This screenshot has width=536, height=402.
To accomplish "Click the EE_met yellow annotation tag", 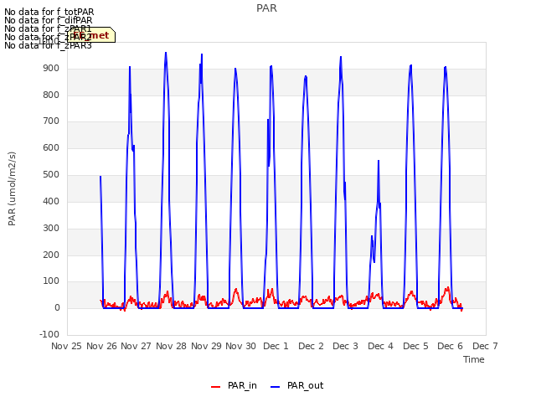I will coord(91,35).
